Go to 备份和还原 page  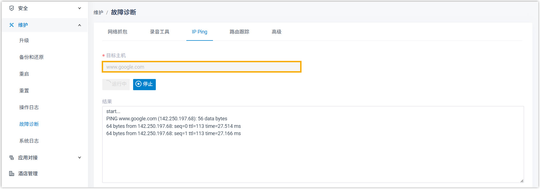coord(31,57)
